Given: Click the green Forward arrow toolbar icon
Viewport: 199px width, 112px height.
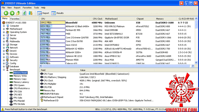Looking at the screenshot, I should point(12,13).
